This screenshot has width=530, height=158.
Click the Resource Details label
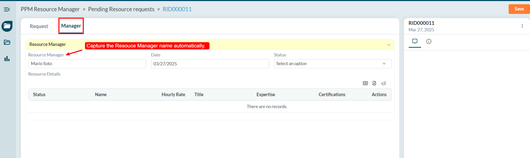[x=44, y=74]
